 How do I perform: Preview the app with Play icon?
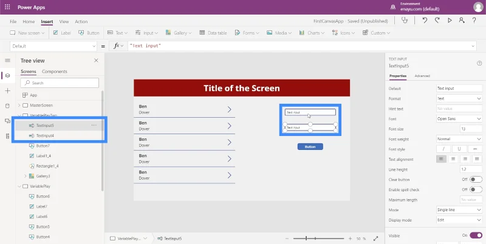[x=450, y=21]
